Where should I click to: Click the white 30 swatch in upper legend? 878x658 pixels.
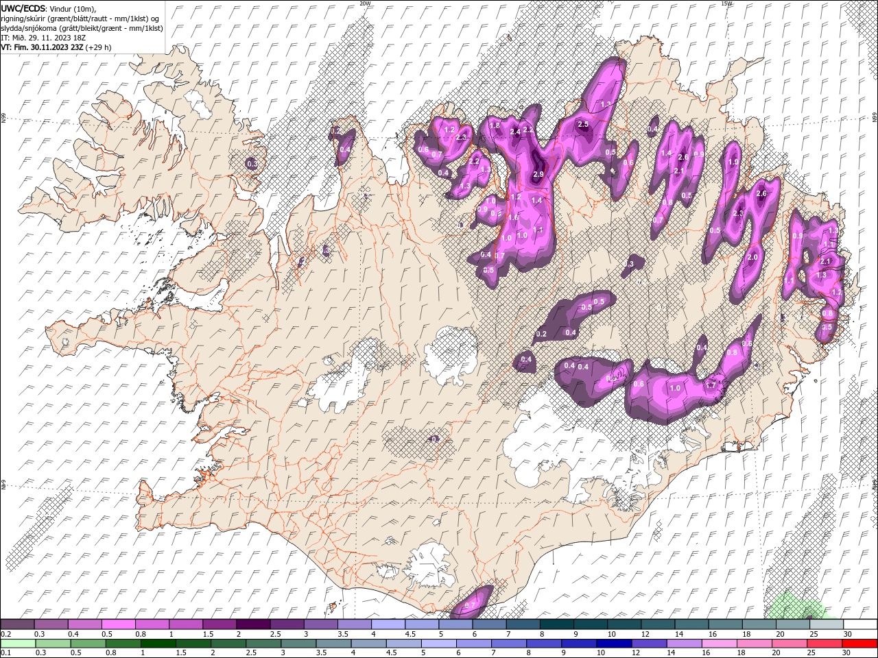pos(859,624)
